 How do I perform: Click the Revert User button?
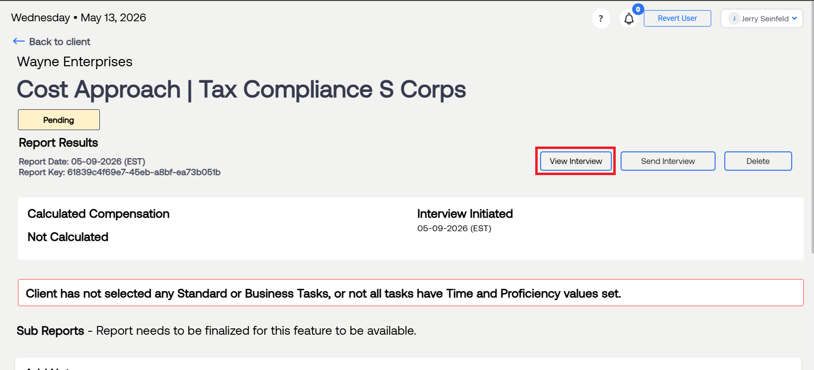pos(677,18)
